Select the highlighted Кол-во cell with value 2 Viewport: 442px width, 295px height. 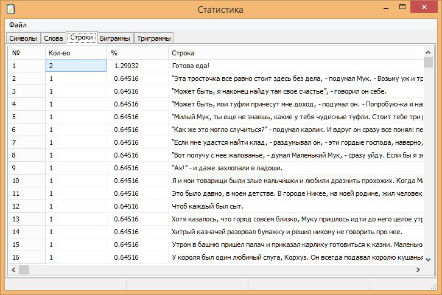pyautogui.click(x=76, y=66)
